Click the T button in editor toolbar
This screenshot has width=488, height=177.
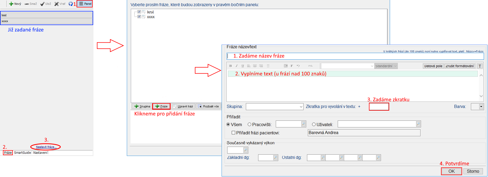point(480,66)
